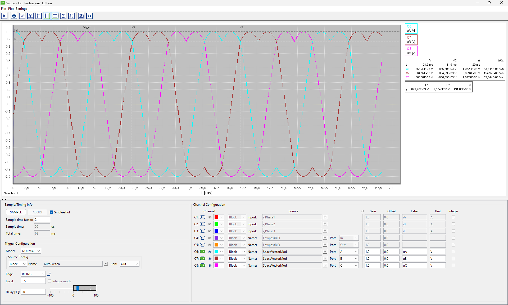Toggle the horizontal cursors icon
This screenshot has width=508, height=305.
pos(55,16)
